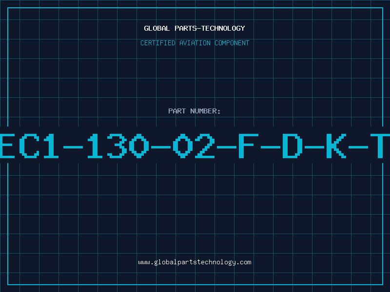Open the www.globalpartstechnology.com link
The height and width of the screenshot is (292, 390).
click(x=195, y=262)
